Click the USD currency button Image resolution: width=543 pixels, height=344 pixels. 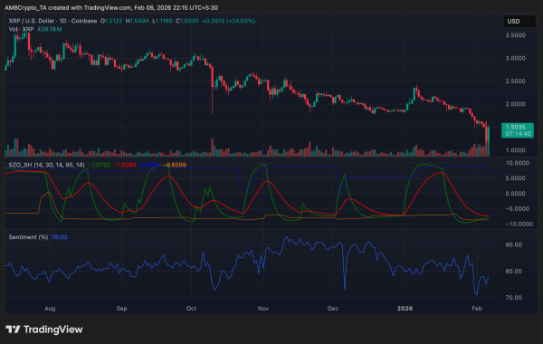(x=519, y=22)
